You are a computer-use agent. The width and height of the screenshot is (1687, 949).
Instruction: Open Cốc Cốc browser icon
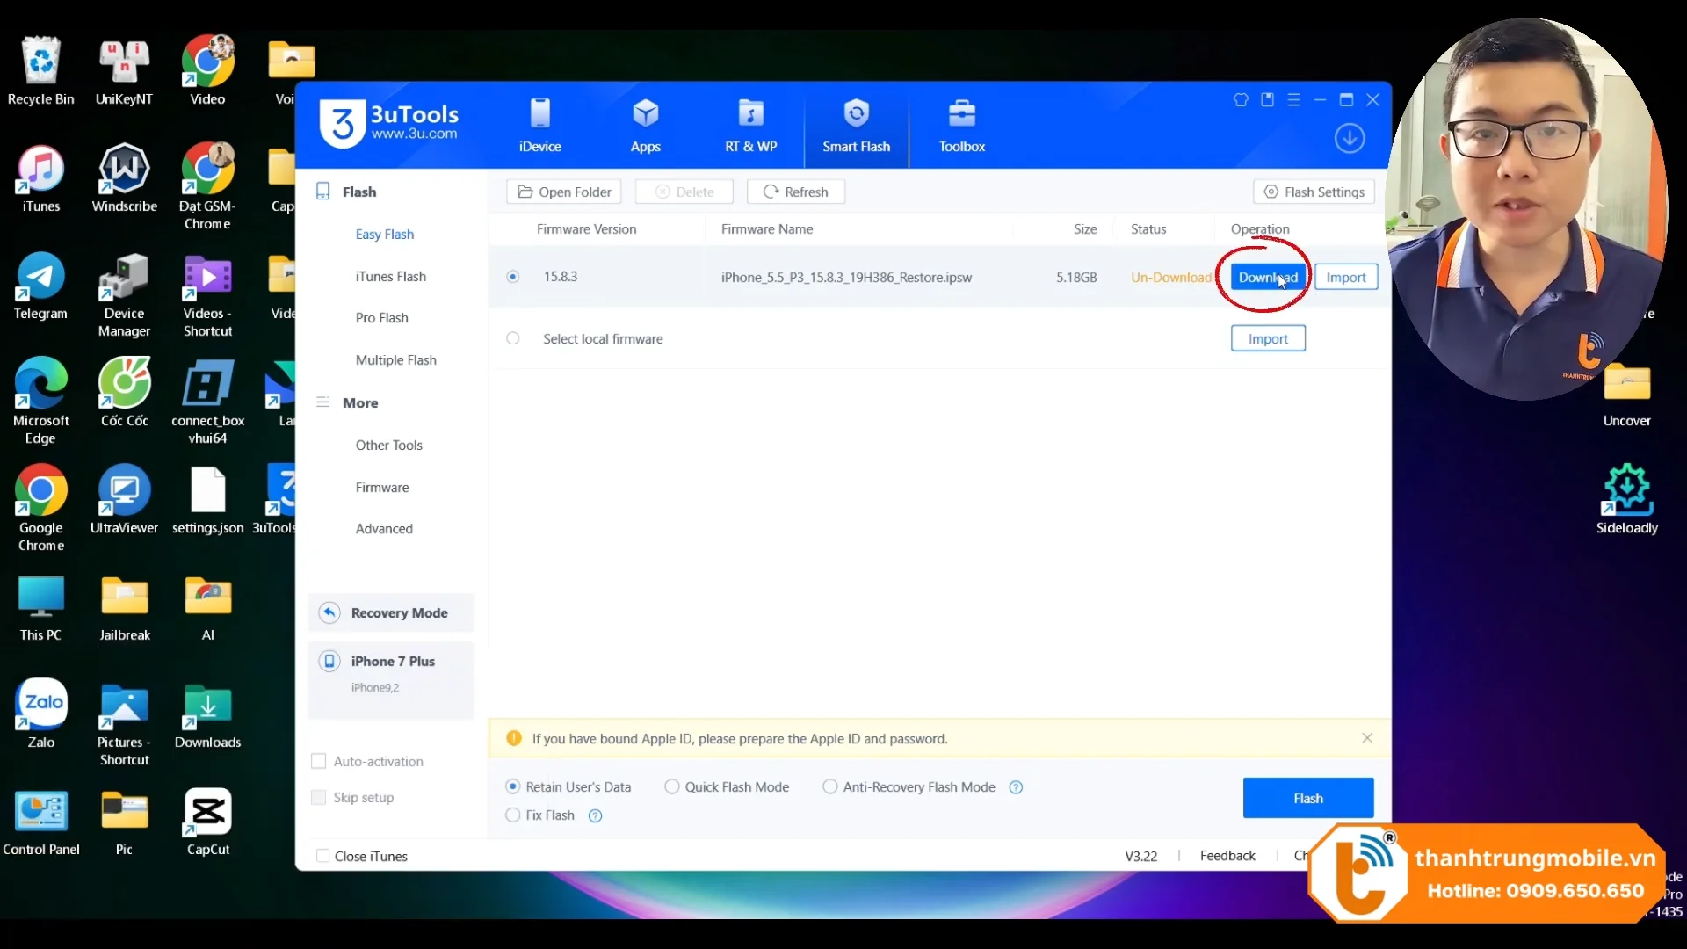[x=124, y=393]
